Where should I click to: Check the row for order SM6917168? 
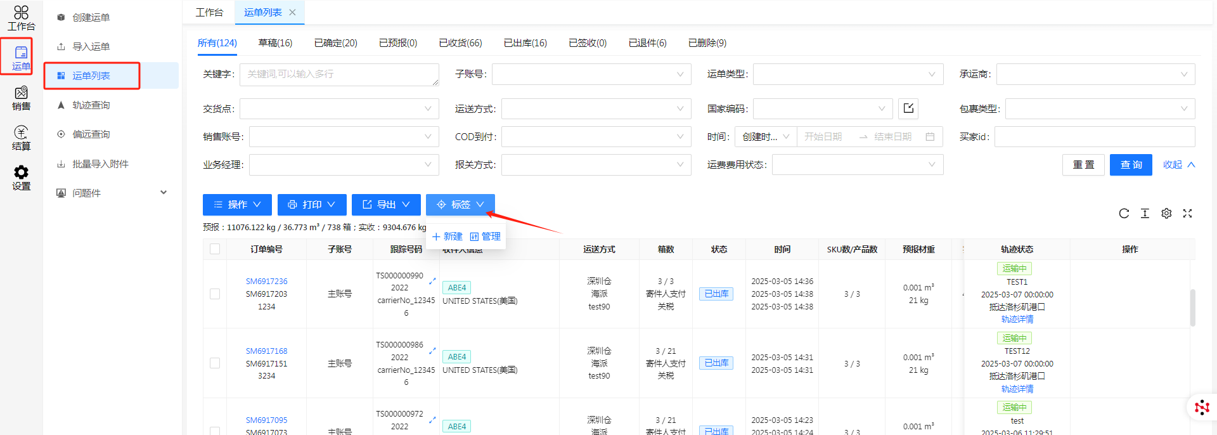(215, 363)
